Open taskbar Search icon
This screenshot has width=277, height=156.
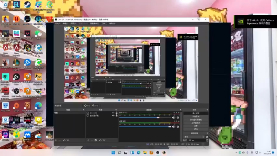119,153
